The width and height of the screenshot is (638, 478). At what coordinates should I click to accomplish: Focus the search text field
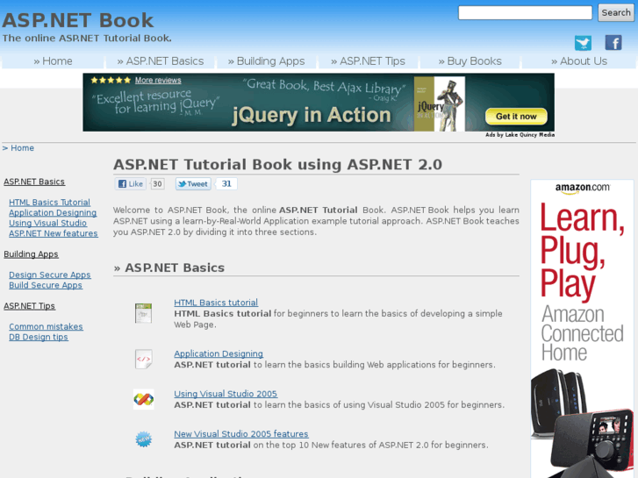pyautogui.click(x=525, y=12)
